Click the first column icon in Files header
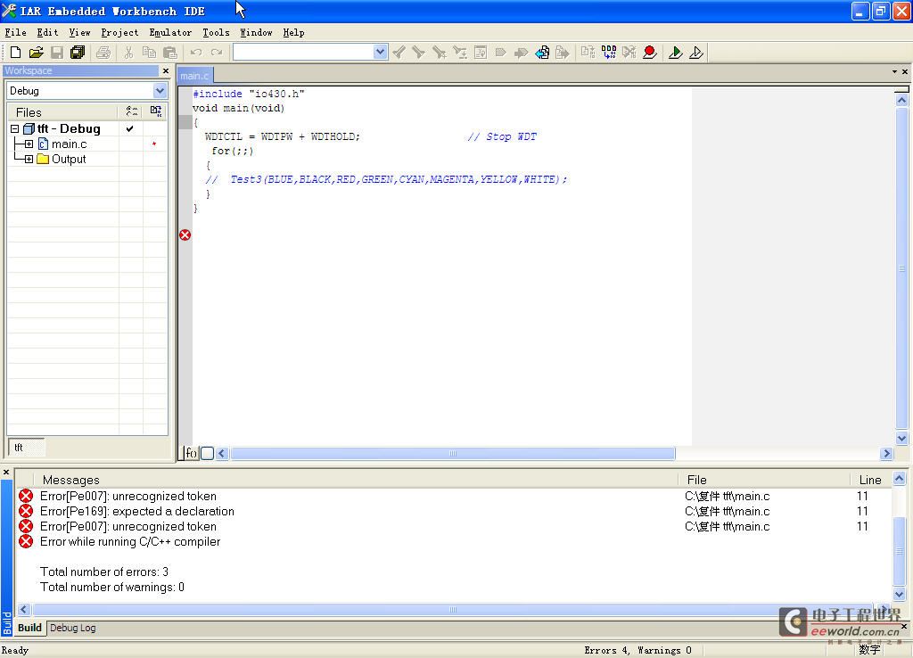This screenshot has width=913, height=658. click(132, 111)
